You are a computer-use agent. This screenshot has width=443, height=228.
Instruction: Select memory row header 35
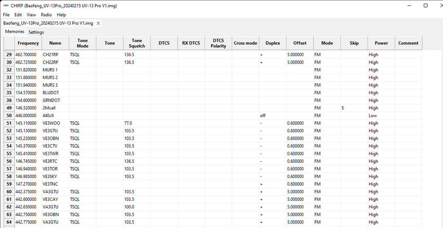tap(9, 93)
